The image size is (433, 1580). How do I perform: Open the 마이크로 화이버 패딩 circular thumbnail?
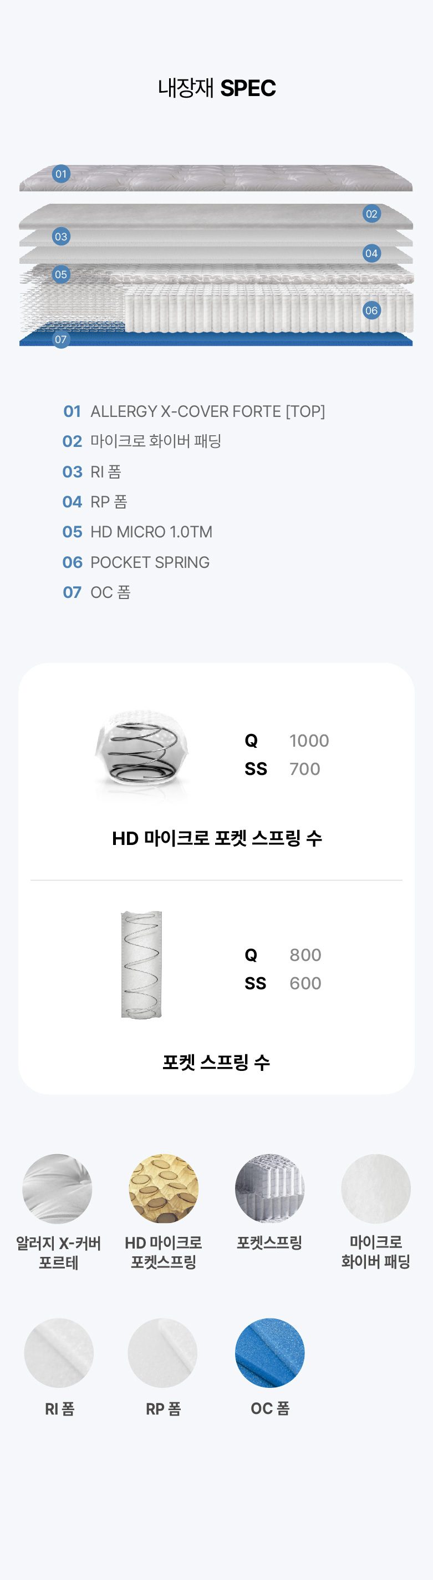click(375, 1189)
